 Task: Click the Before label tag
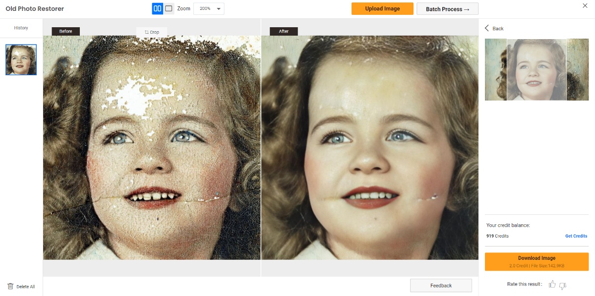tap(65, 31)
